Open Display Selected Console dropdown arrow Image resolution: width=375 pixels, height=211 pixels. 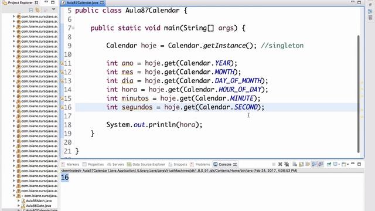tap(339, 164)
